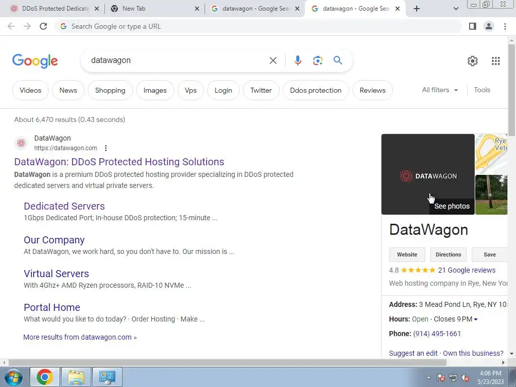Switch to the third datawagon Google Search tab
This screenshot has width=516, height=387.
point(254,9)
